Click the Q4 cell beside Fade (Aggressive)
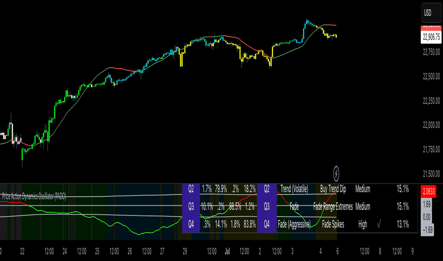 267,224
